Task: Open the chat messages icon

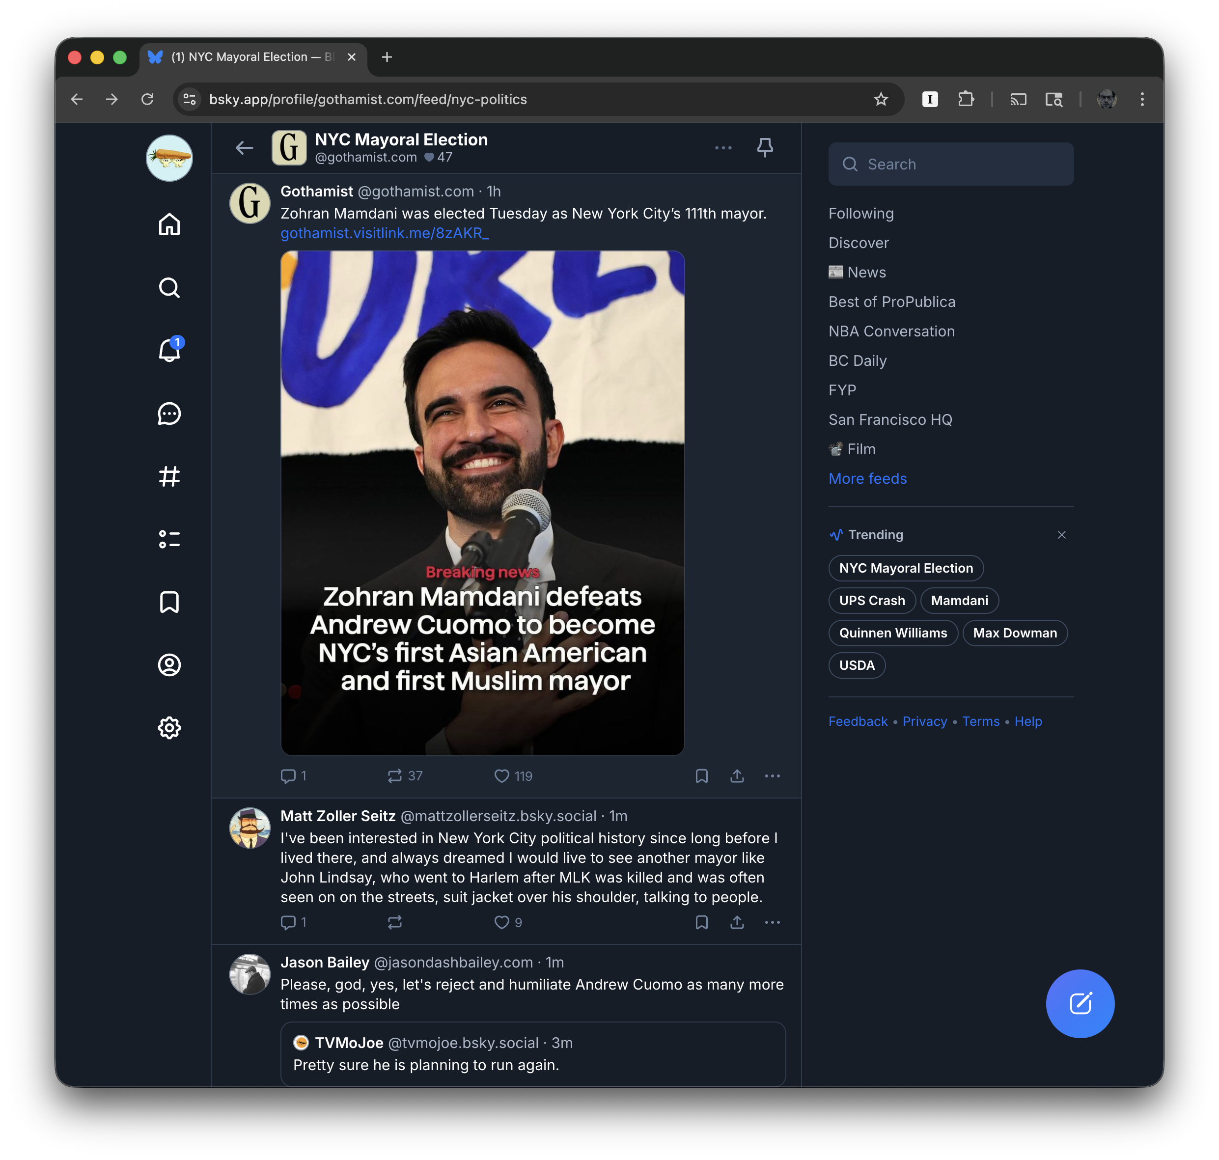Action: pyautogui.click(x=169, y=414)
